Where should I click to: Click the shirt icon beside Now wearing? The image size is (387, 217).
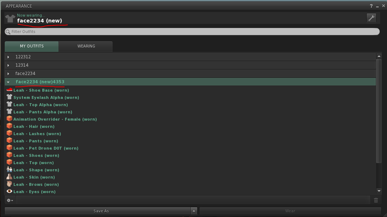(9, 17)
